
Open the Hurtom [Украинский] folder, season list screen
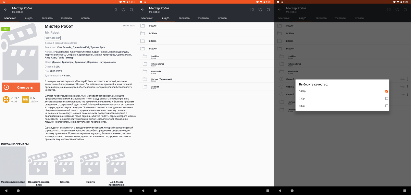(x=206, y=79)
